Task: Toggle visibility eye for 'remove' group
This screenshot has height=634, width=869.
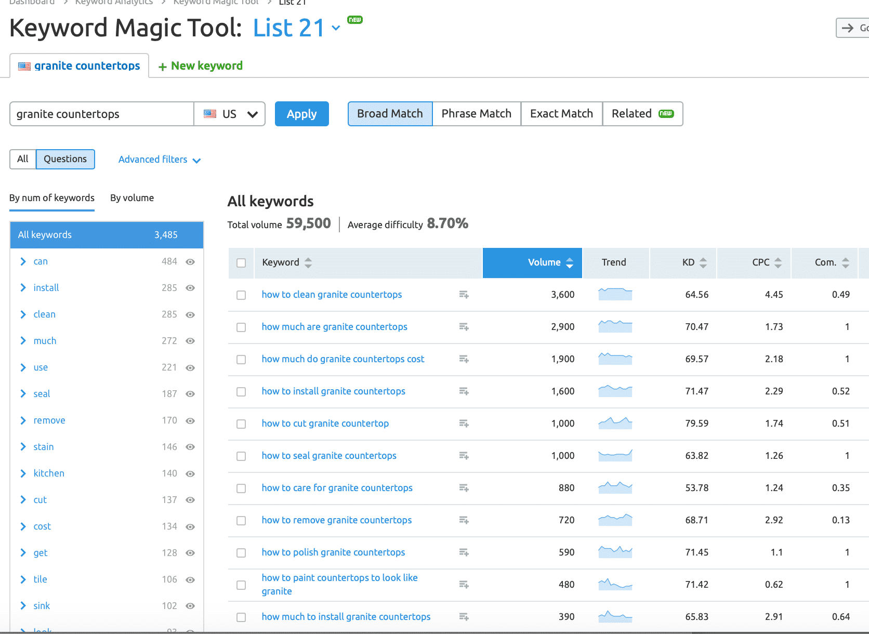Action: tap(190, 420)
